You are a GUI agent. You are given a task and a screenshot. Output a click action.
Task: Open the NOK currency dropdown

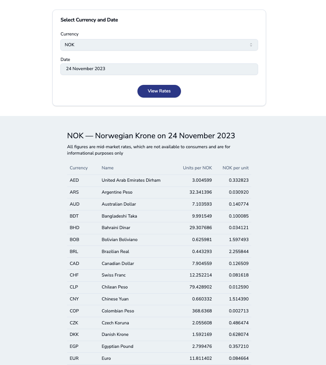coord(159,45)
